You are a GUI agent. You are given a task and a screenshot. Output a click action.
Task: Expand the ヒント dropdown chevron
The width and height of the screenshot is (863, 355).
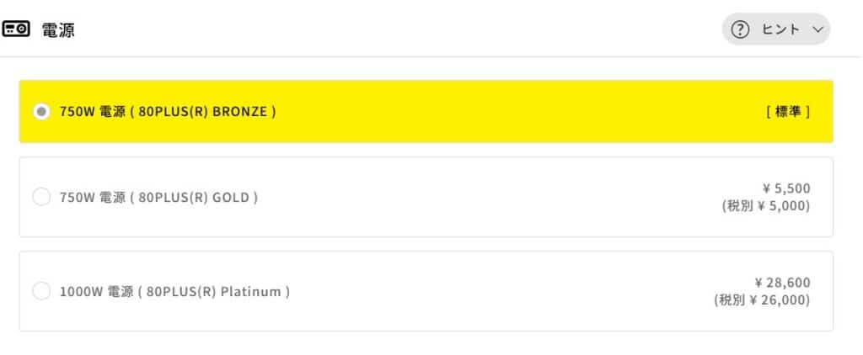(x=817, y=29)
